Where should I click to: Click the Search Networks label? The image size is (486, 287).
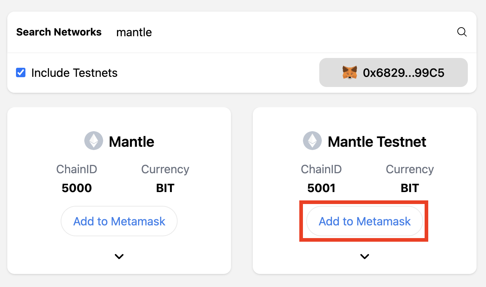[59, 32]
